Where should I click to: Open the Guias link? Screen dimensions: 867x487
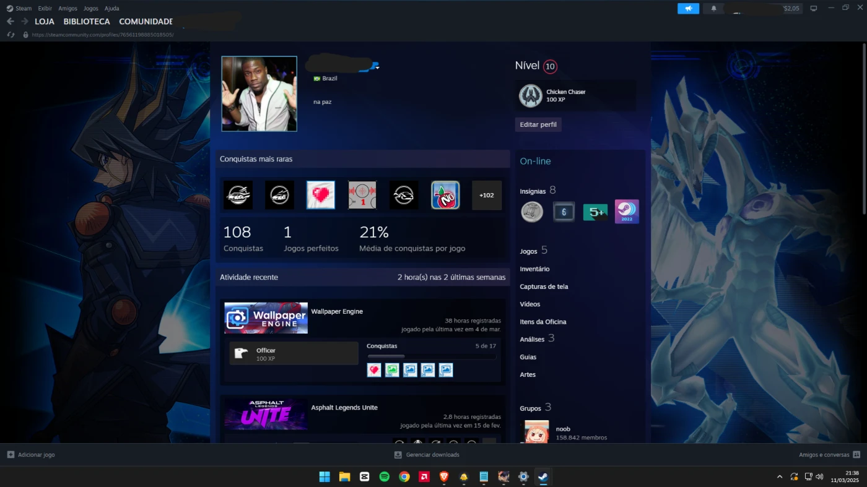[528, 357]
